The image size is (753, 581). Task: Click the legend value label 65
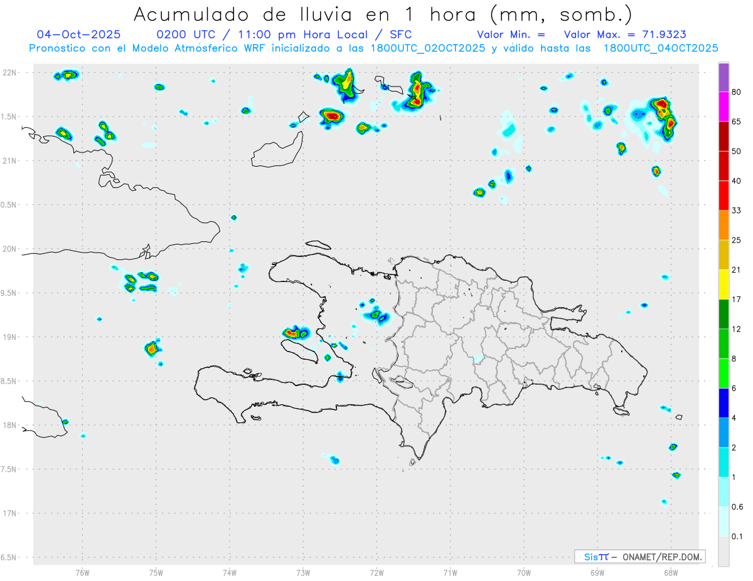(x=737, y=122)
